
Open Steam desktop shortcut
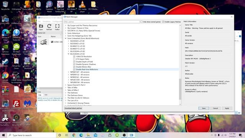coord(5,62)
